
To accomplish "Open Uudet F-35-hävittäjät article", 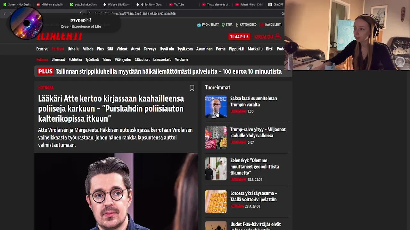I will [x=256, y=226].
